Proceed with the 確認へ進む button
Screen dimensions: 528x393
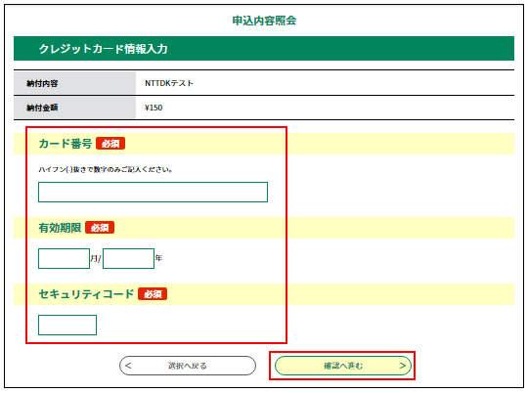tap(343, 366)
